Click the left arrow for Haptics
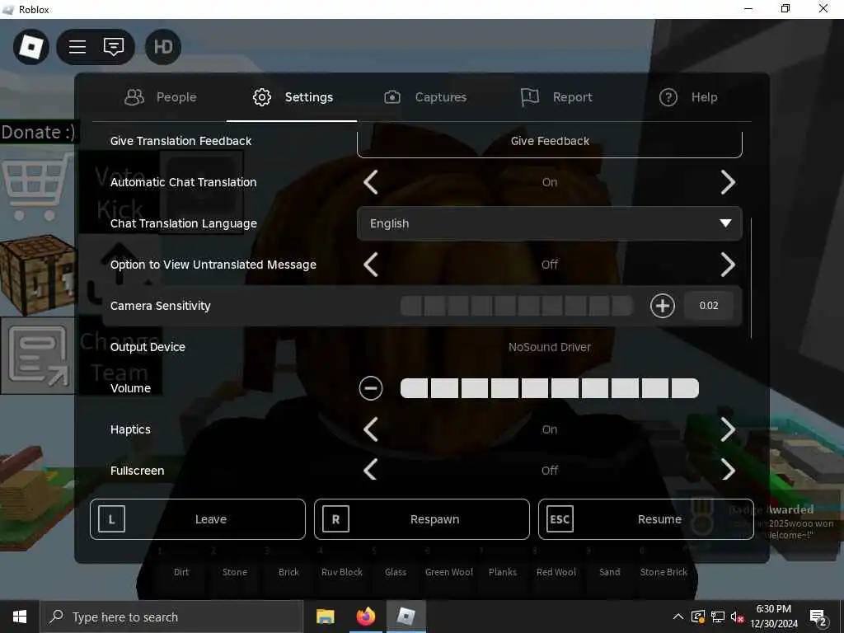The width and height of the screenshot is (844, 633). click(x=371, y=429)
